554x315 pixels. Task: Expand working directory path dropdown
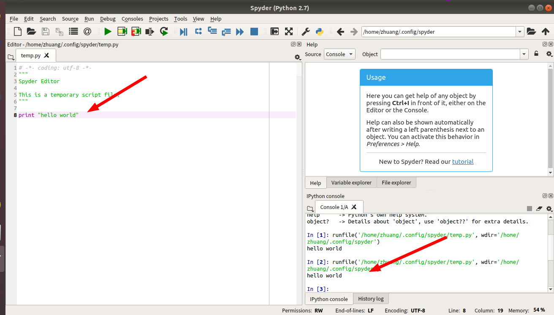tap(520, 32)
